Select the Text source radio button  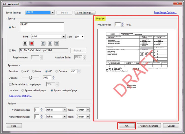pyautogui.click(x=10, y=27)
